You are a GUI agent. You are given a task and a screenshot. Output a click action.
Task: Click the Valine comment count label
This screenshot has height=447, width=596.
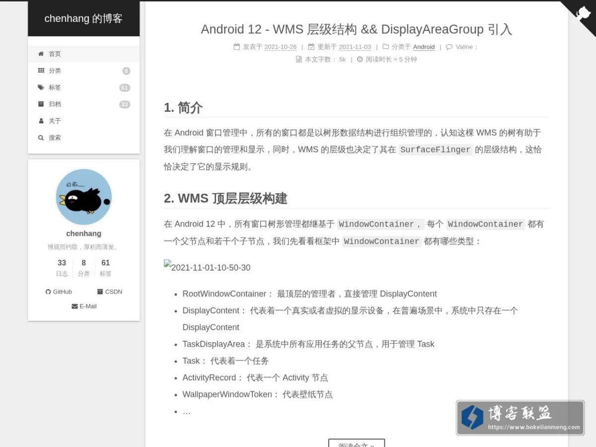tap(466, 47)
